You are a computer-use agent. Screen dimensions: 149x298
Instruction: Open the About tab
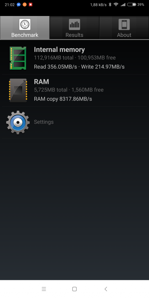pyautogui.click(x=124, y=28)
